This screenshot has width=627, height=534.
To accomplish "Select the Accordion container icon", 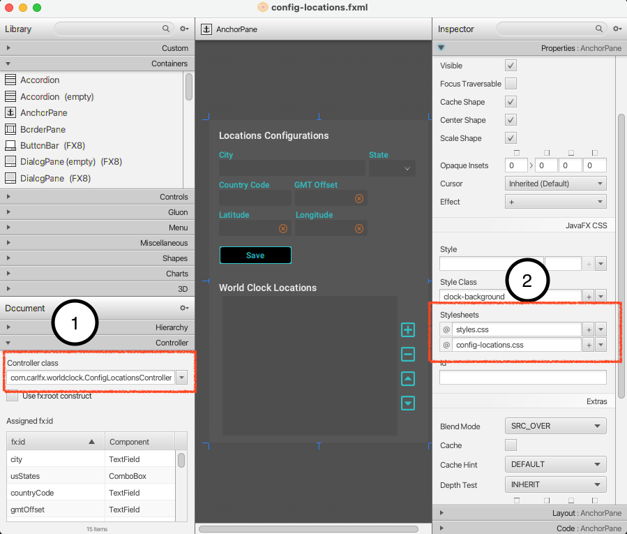I will tap(10, 80).
